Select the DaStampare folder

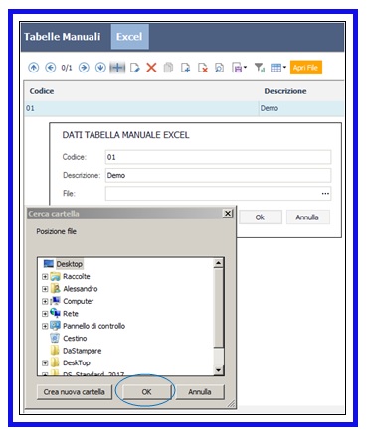(83, 351)
